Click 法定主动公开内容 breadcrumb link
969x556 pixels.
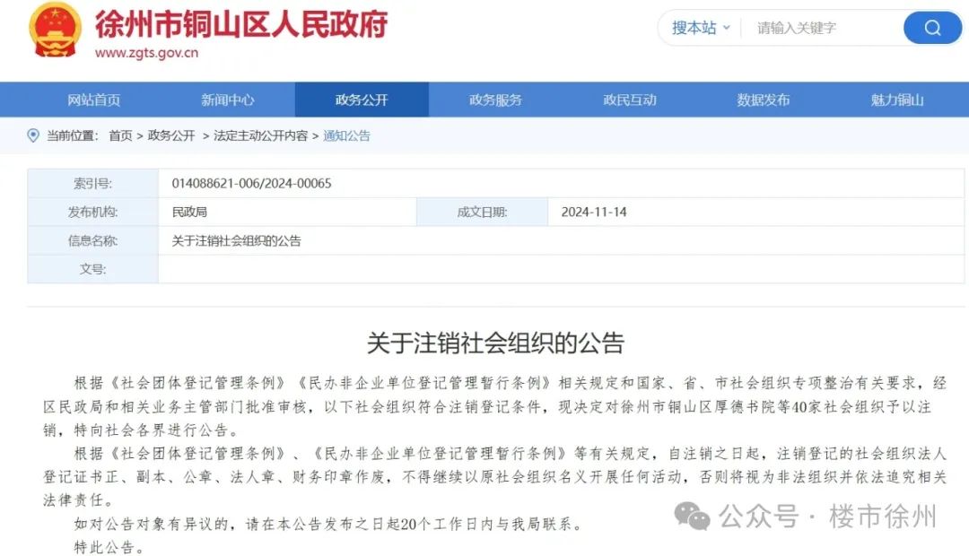[260, 136]
